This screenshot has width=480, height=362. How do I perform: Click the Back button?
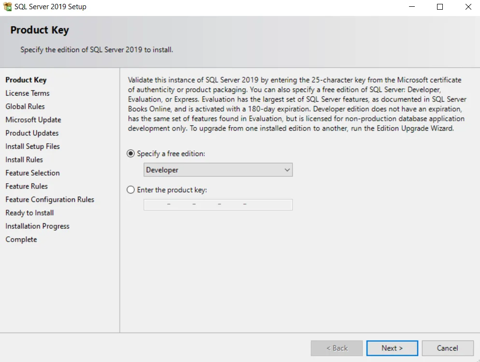(x=337, y=348)
